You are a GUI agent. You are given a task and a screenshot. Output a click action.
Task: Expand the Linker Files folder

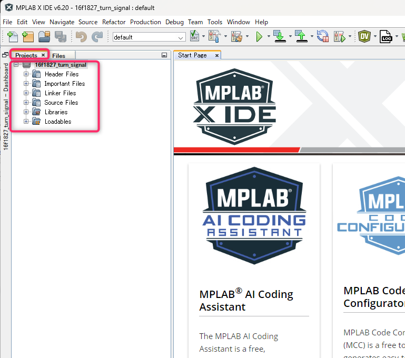coord(26,93)
